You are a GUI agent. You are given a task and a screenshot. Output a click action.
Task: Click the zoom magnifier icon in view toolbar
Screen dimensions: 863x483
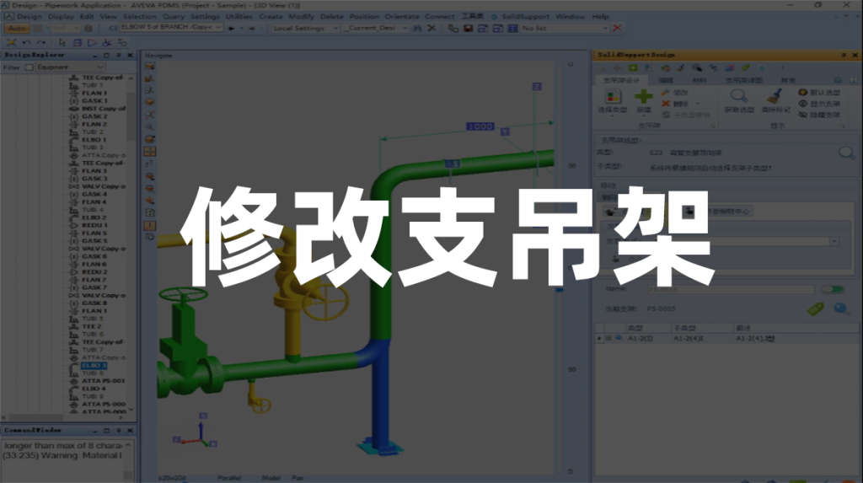pos(149,126)
